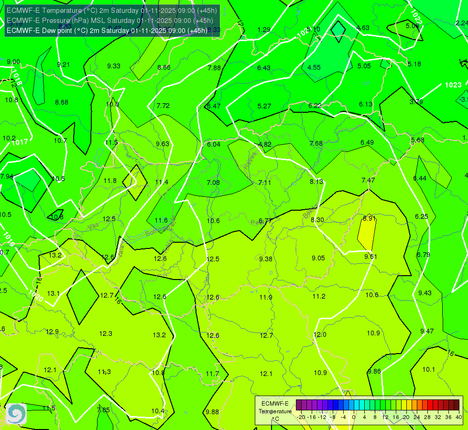Viewport: 468px width, 430px height.
Task: Click the 5.68 dew point value
Action: click(417, 140)
